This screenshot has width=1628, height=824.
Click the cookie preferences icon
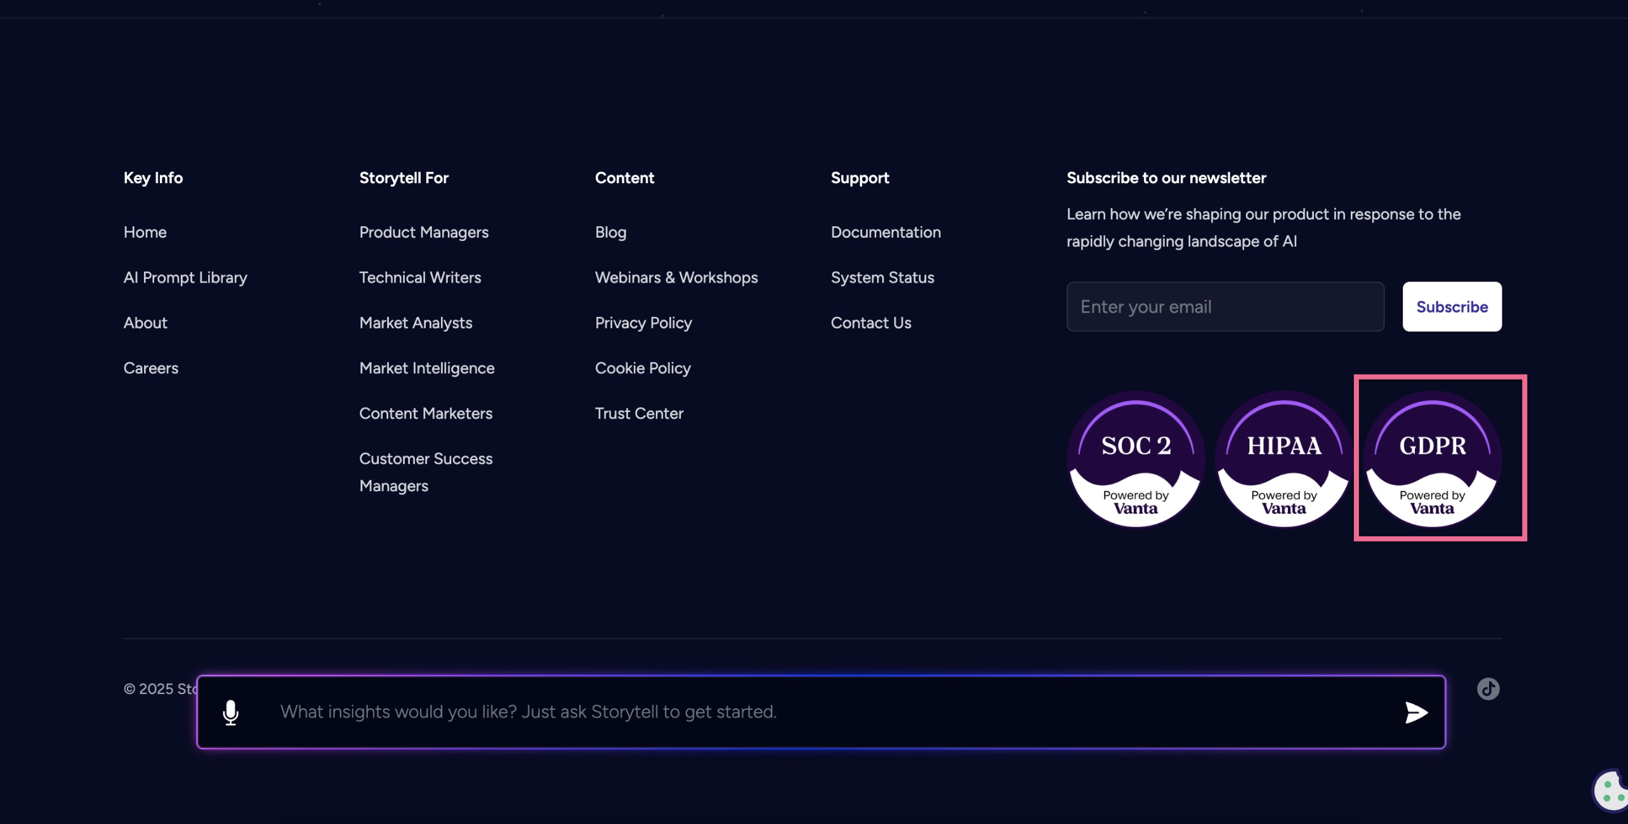pos(1610,791)
